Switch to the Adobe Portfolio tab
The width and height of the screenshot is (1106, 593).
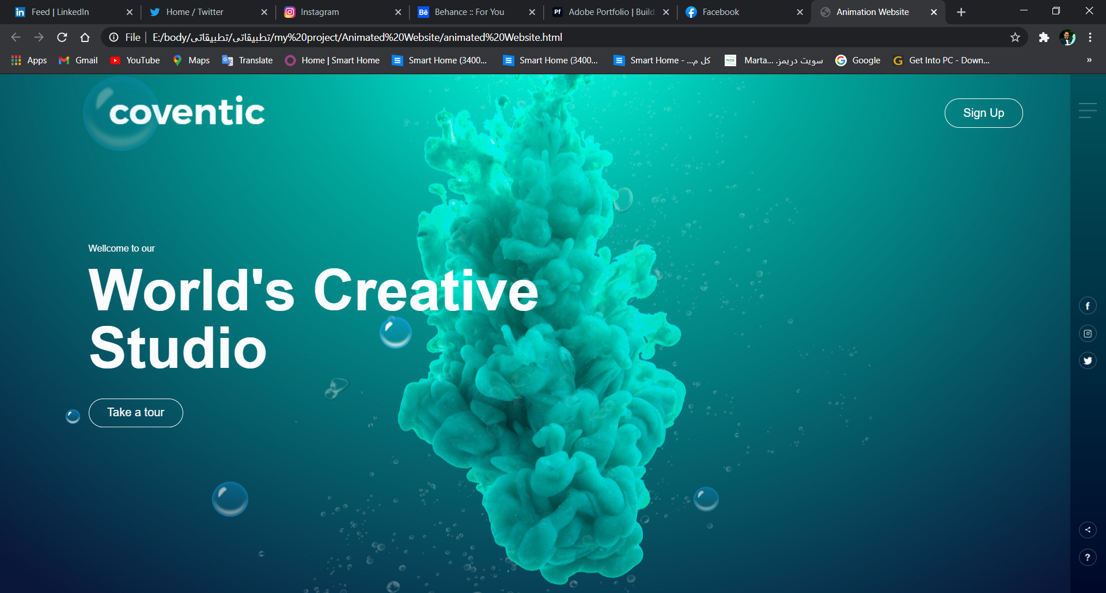[x=611, y=12]
